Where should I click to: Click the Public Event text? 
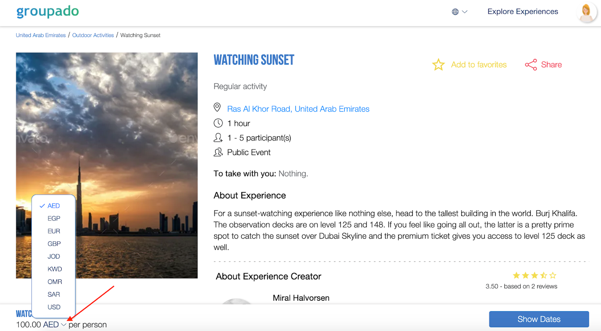pos(249,152)
